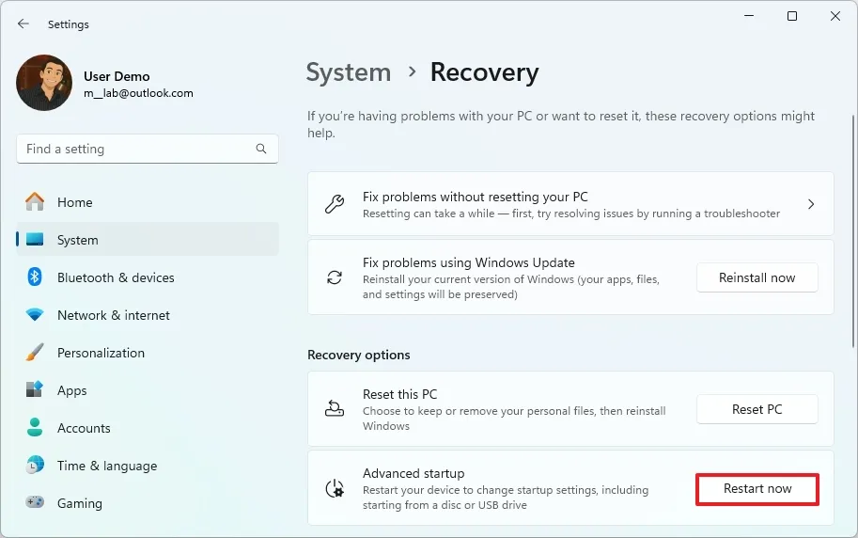The height and width of the screenshot is (538, 858).
Task: Click the Home house icon
Action: tap(35, 201)
